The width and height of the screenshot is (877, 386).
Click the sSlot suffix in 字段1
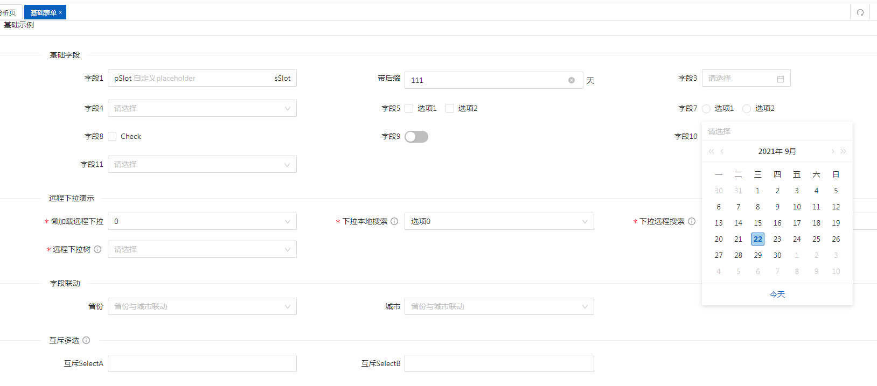pos(282,78)
